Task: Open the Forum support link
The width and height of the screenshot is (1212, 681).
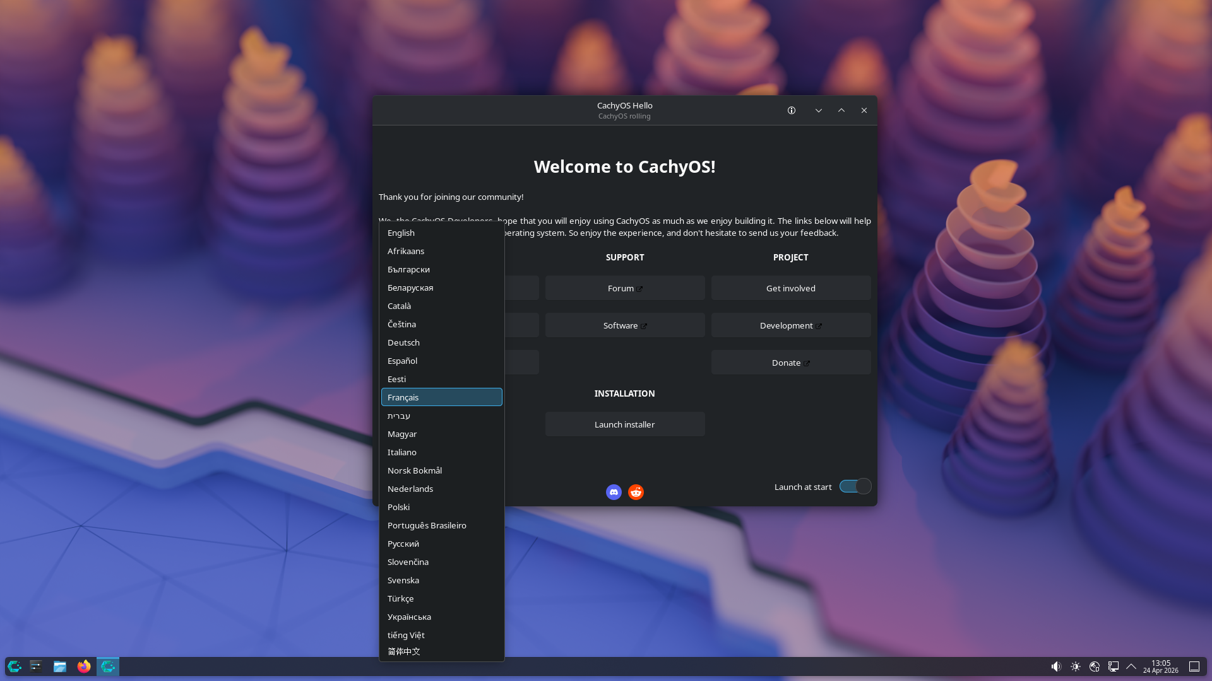Action: (x=624, y=288)
